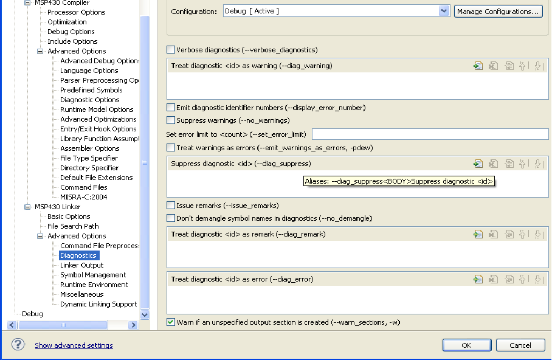Screen dimensions: 552x360
Task: Toggle the Suppress warnings checkbox
Action: (171, 120)
